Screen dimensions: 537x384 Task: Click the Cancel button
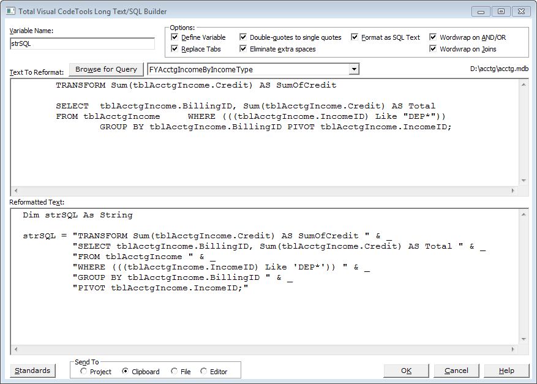[x=456, y=371]
